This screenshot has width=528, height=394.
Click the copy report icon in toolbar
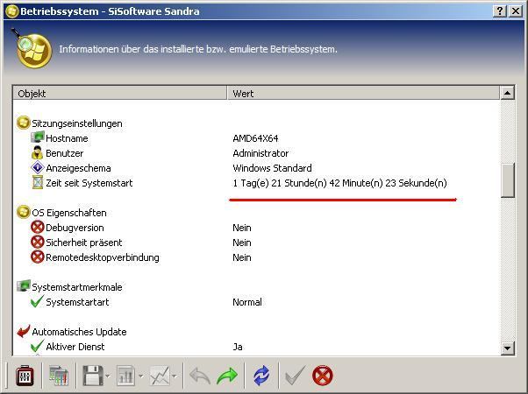[x=59, y=376]
